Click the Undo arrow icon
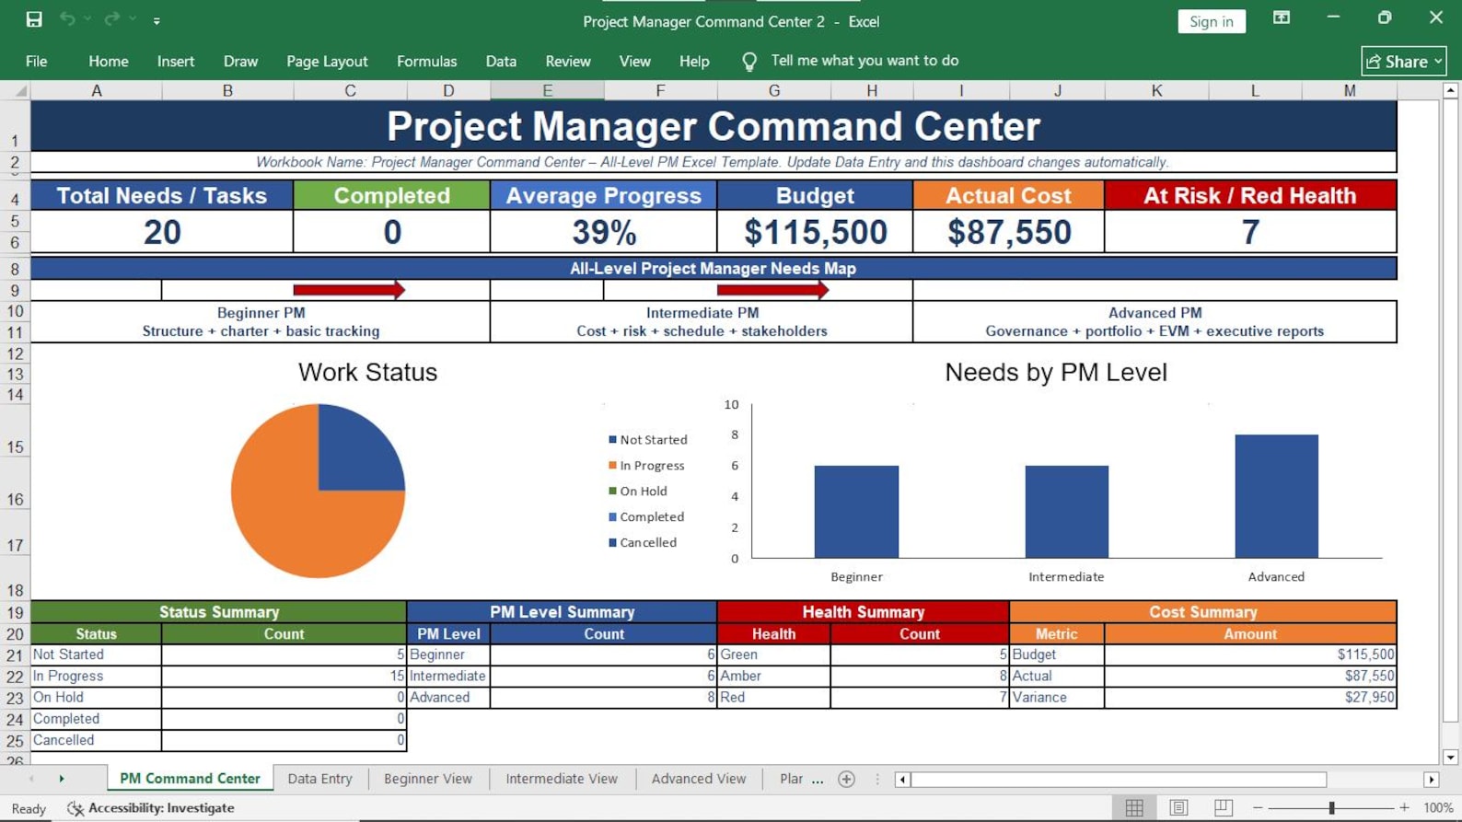 67,19
